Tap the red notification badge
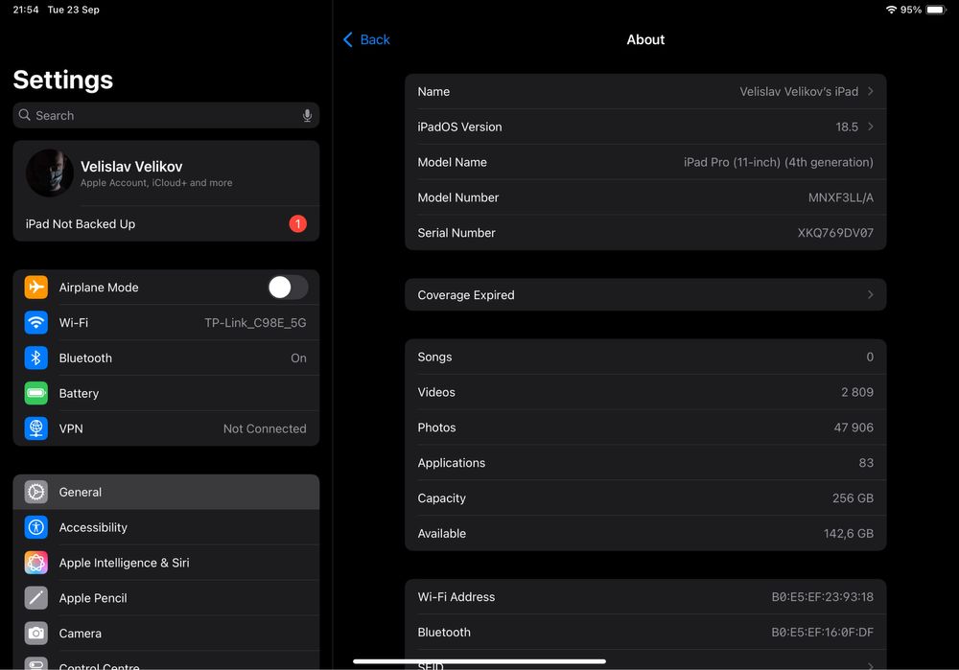Image resolution: width=959 pixels, height=670 pixels. (298, 223)
